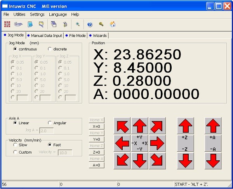Click the X=0 button
The image size is (233, 189).
(96, 126)
